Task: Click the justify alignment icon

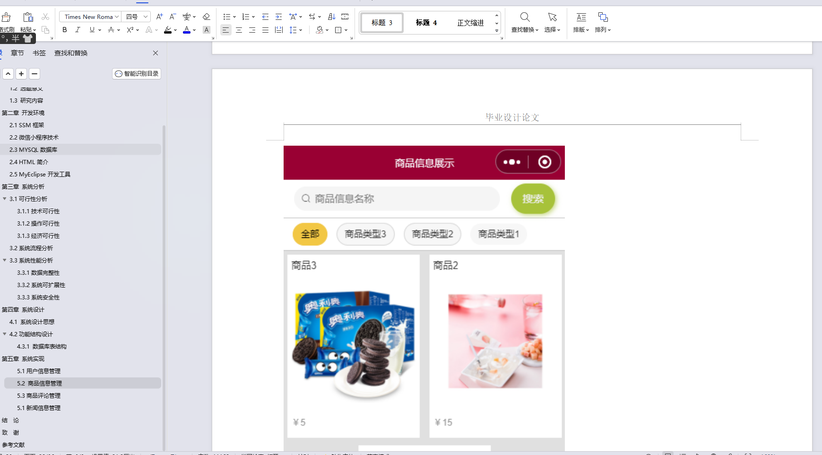Action: click(x=265, y=30)
